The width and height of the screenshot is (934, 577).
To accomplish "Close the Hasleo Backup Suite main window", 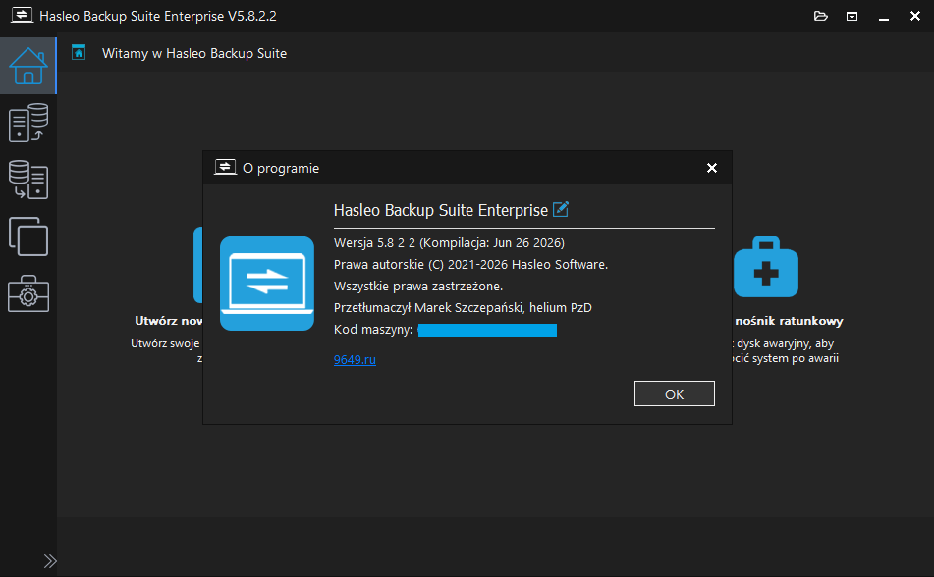I will tap(915, 16).
